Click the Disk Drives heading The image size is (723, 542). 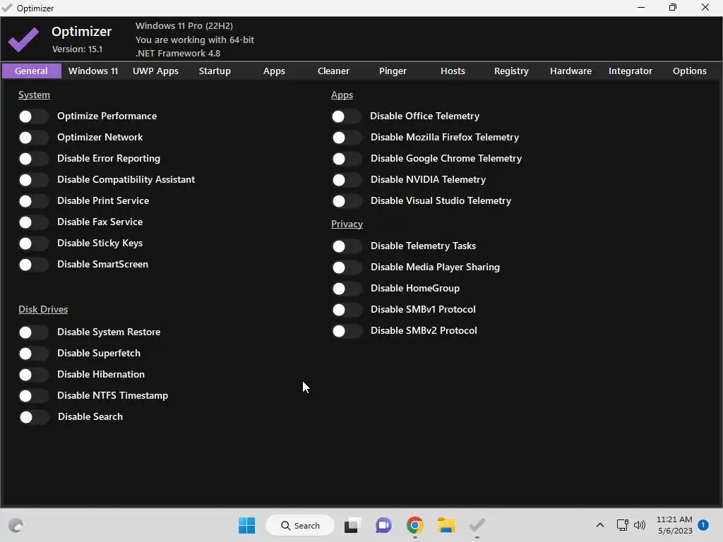43,309
